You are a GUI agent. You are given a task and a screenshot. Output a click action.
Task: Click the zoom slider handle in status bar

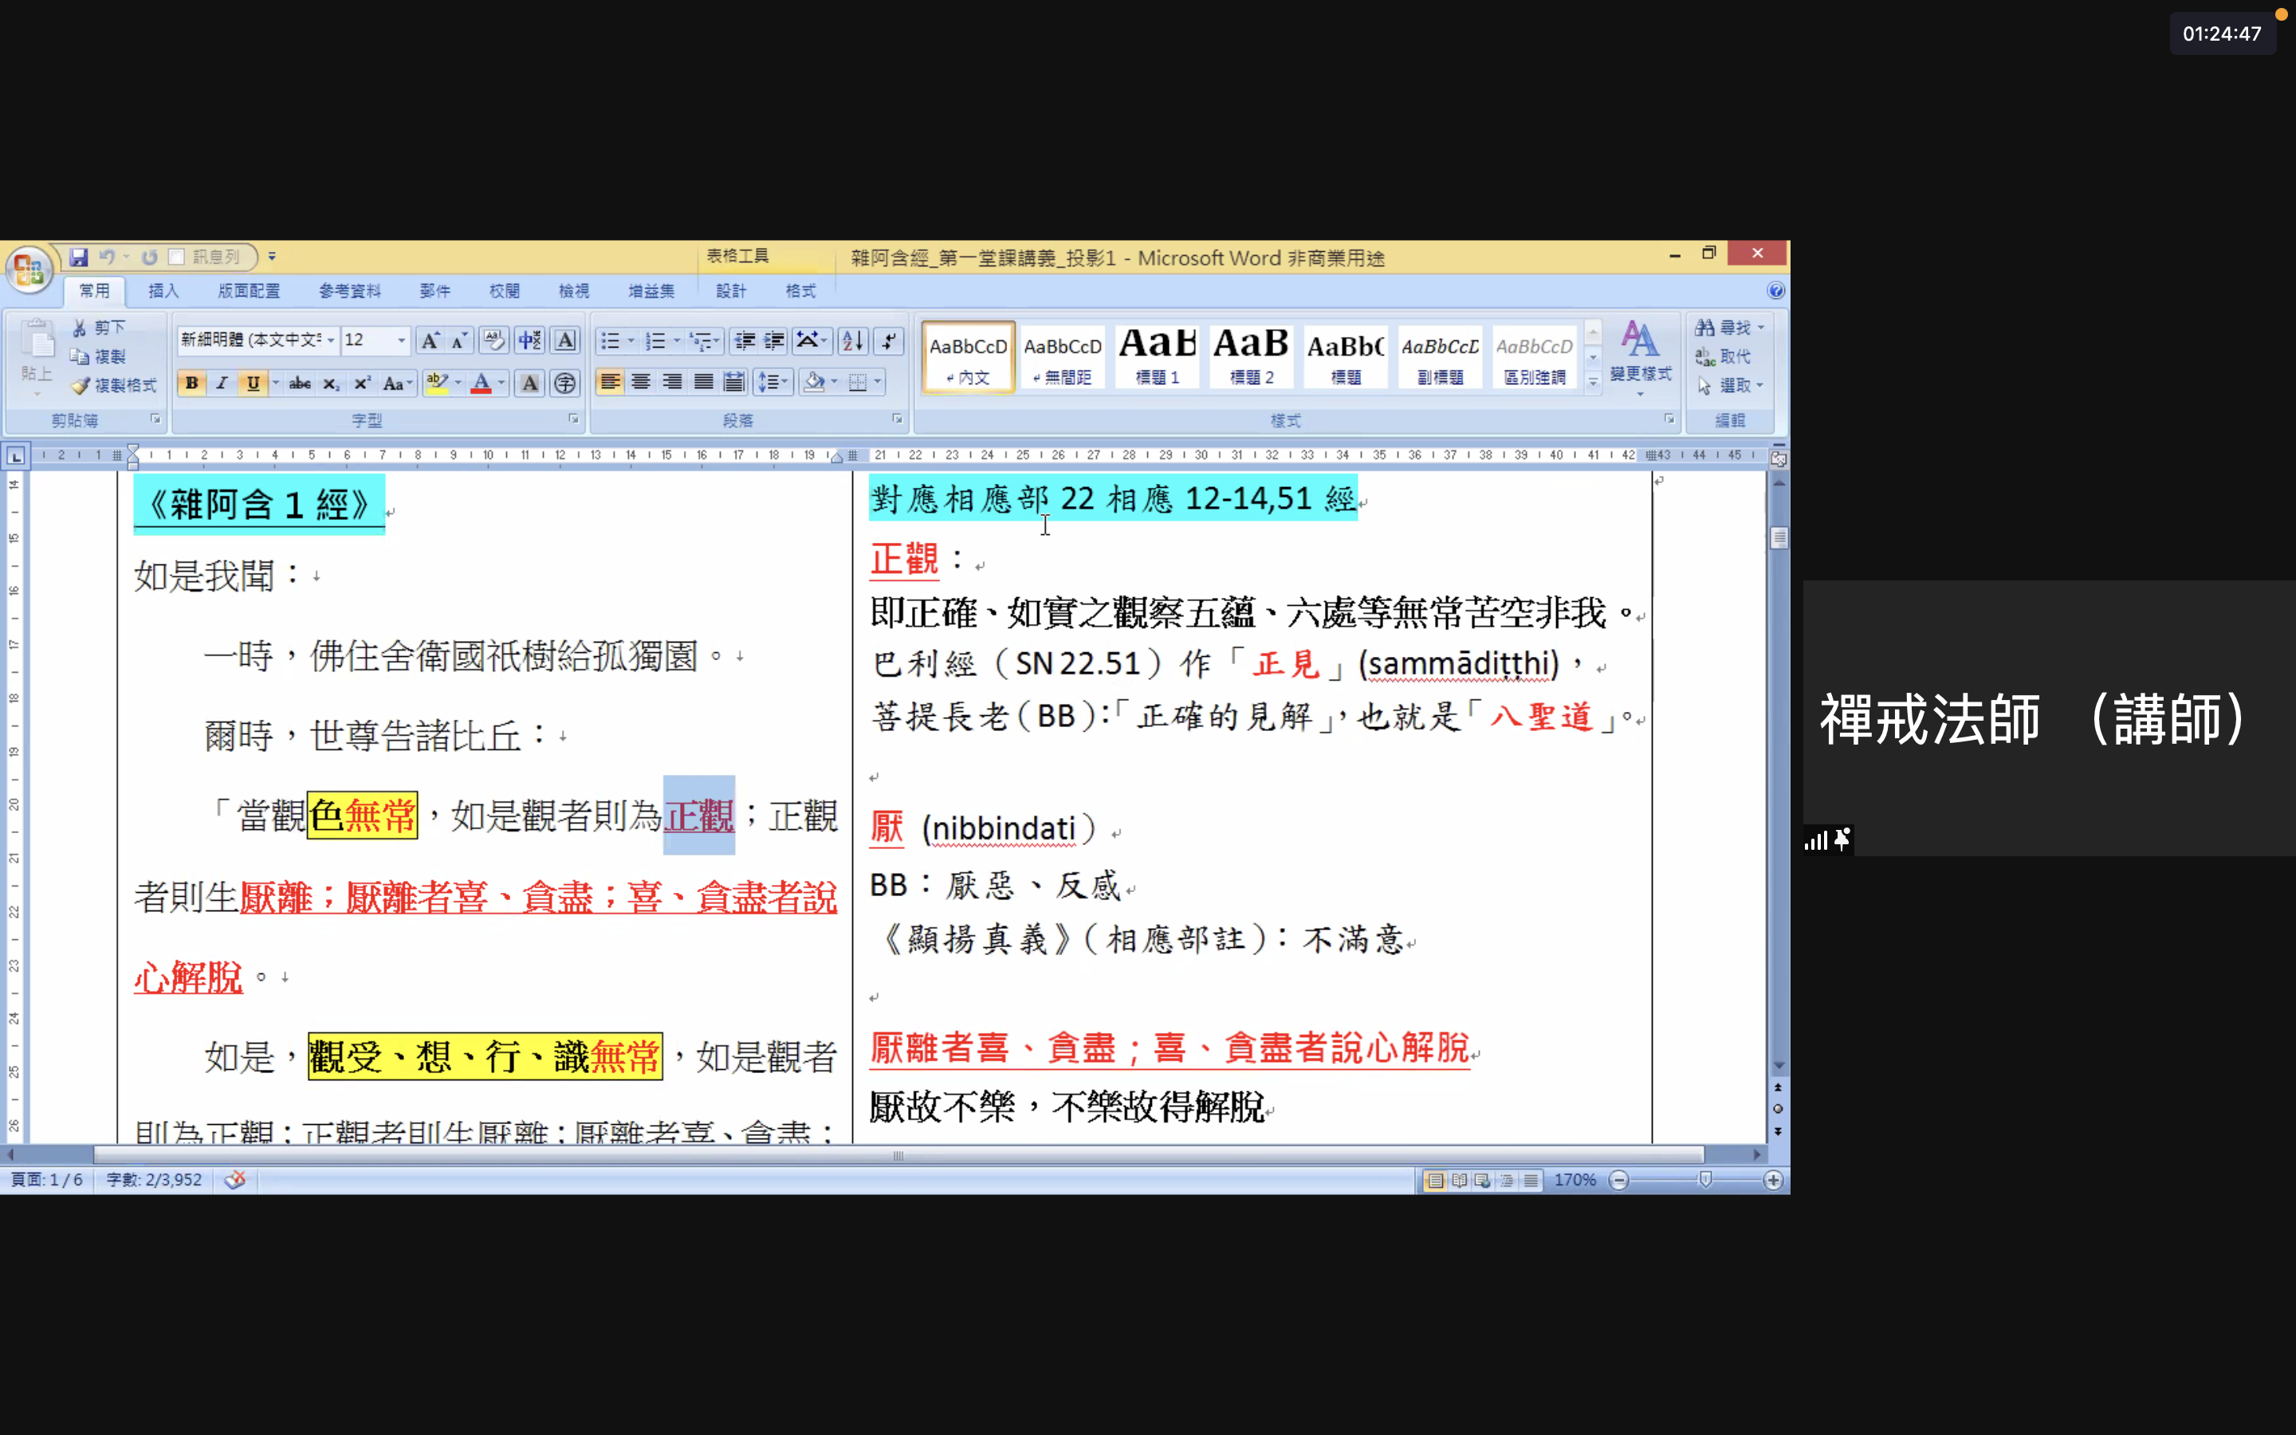coord(1705,1180)
